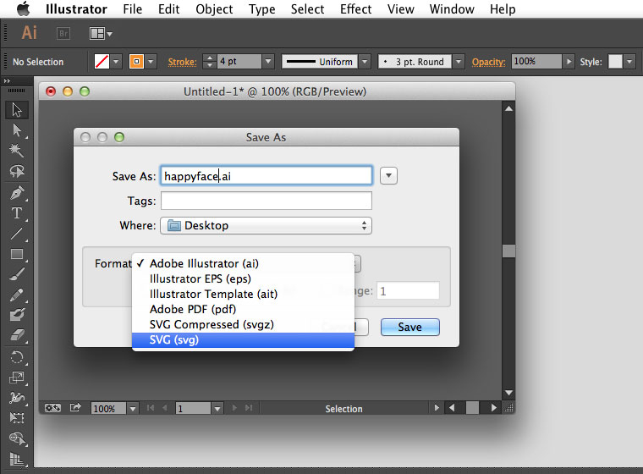Click the fill color swatch (none)
This screenshot has width=643, height=474.
tap(102, 62)
